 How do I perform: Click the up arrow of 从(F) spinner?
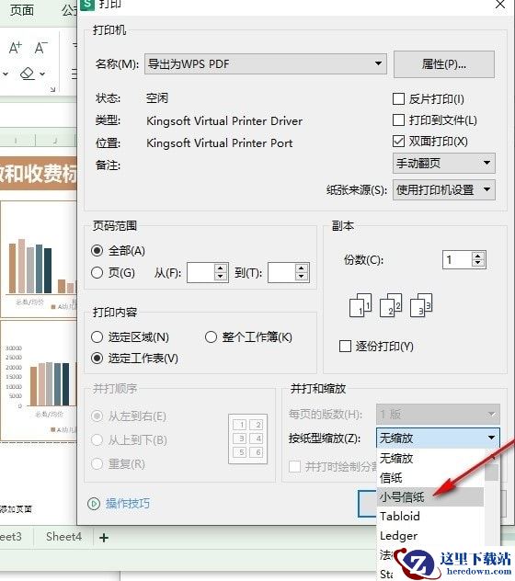pos(221,268)
